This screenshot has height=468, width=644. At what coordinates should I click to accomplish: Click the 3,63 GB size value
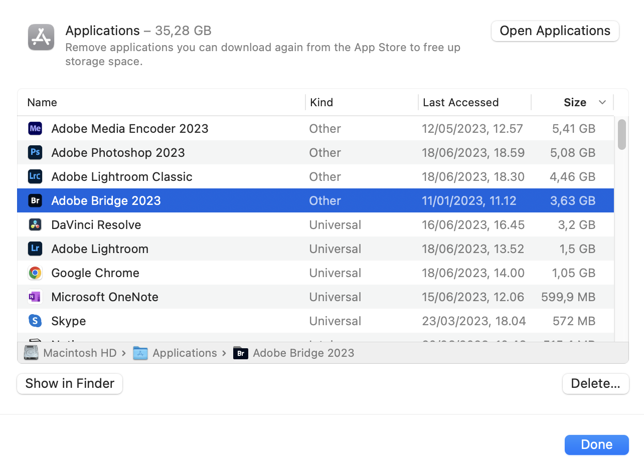click(x=573, y=201)
